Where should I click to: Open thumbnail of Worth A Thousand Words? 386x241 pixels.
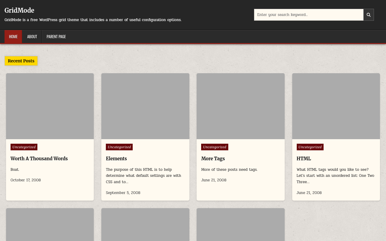(50, 106)
